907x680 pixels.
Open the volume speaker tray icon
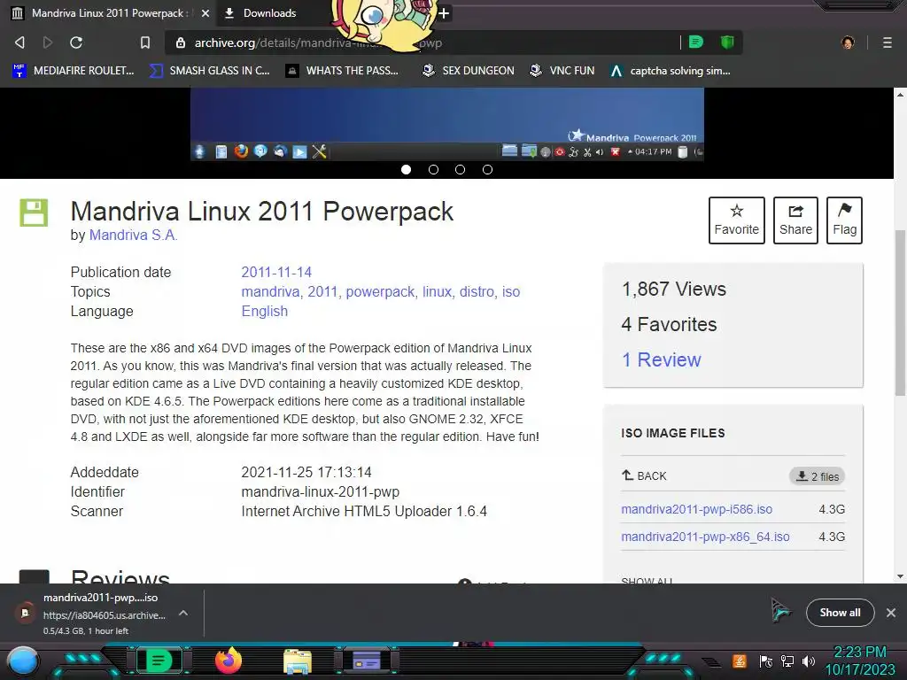pyautogui.click(x=809, y=661)
